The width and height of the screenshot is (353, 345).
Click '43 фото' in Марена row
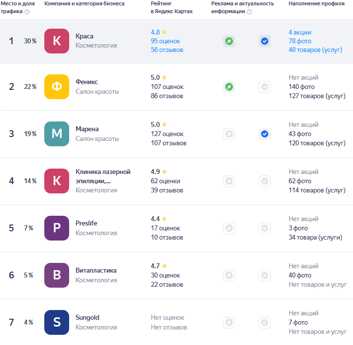pos(300,134)
